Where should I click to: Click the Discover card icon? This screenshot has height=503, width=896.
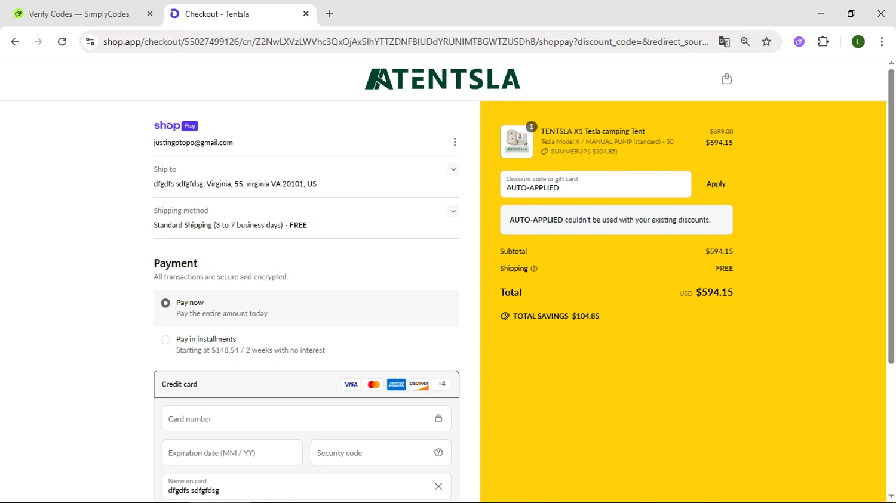pos(419,384)
